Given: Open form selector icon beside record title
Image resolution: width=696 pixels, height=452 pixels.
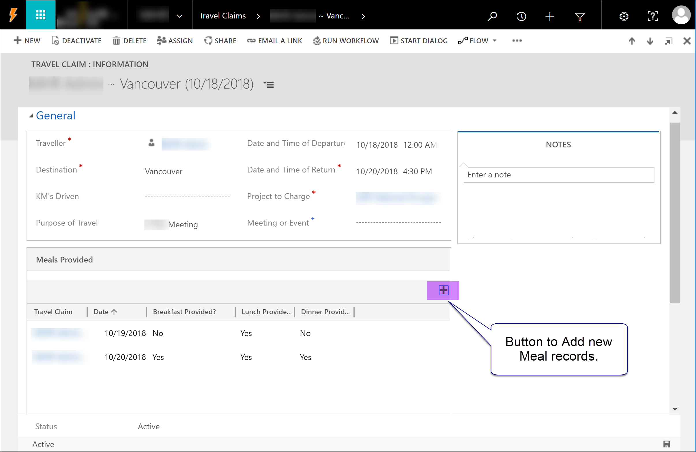Looking at the screenshot, I should pyautogui.click(x=269, y=85).
